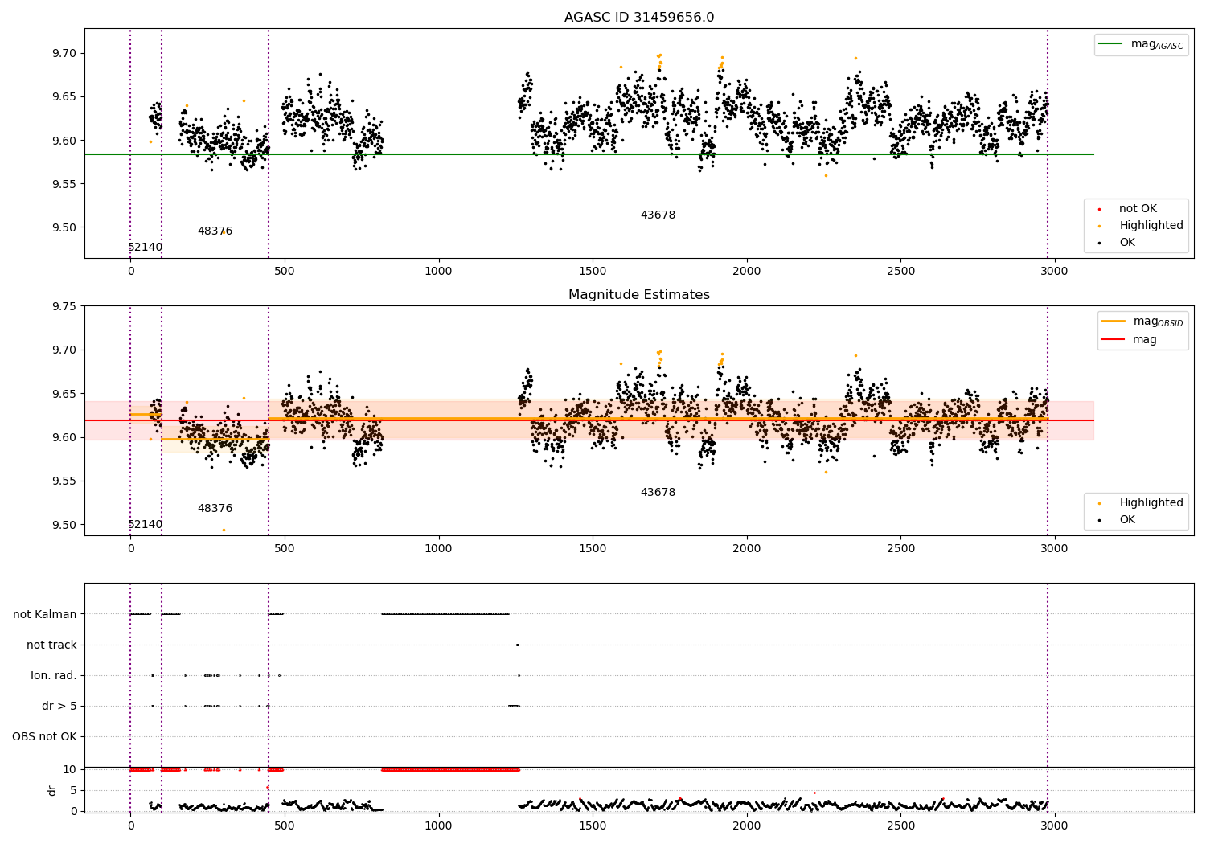Click 'OK' legend entry in top plot
The width and height of the screenshot is (1206, 844).
click(x=1127, y=243)
